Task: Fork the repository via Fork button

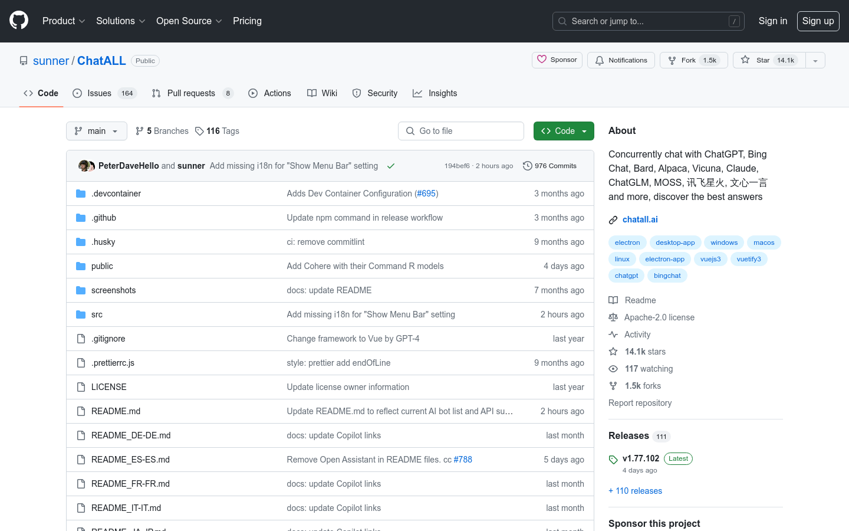Action: (694, 60)
